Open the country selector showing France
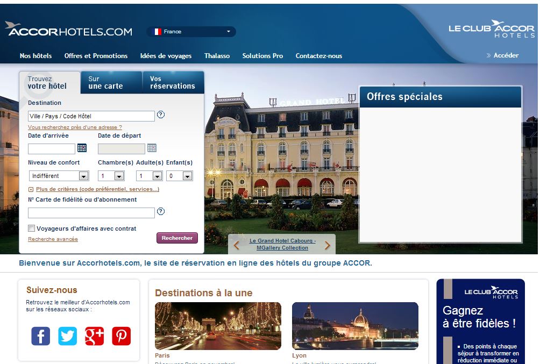The height and width of the screenshot is (364, 540). pos(191,32)
